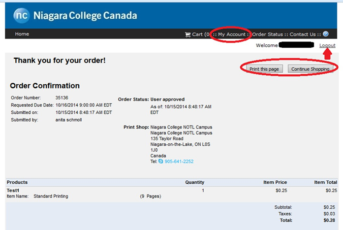Viewport: 343px width, 230px height.
Task: Click the Item Total column header
Action: point(326,182)
